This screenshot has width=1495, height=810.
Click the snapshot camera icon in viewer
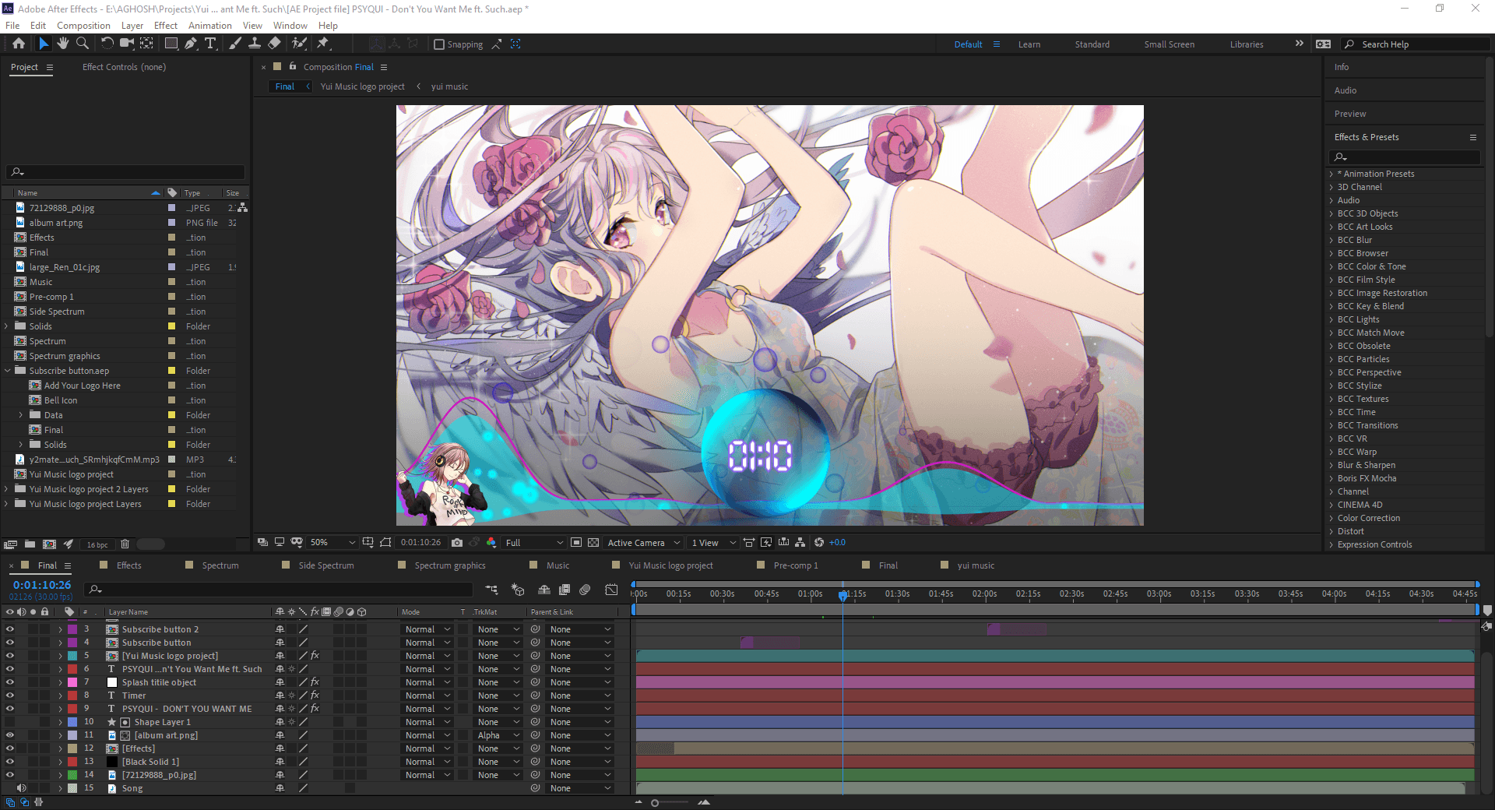coord(457,543)
